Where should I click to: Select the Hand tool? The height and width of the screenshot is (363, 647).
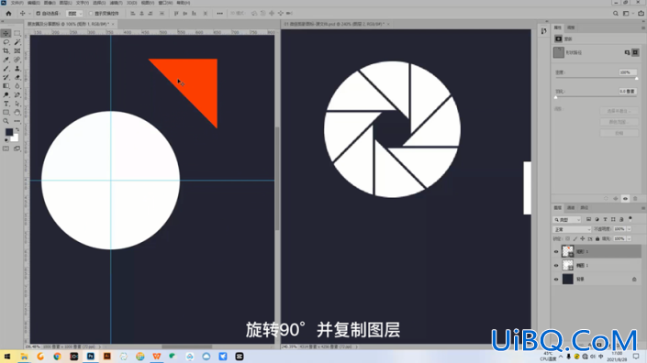click(x=17, y=113)
